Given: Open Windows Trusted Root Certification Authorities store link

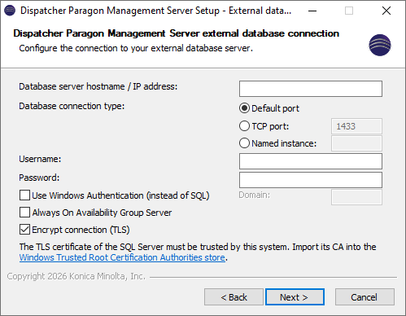Looking at the screenshot, I should click(x=122, y=257).
